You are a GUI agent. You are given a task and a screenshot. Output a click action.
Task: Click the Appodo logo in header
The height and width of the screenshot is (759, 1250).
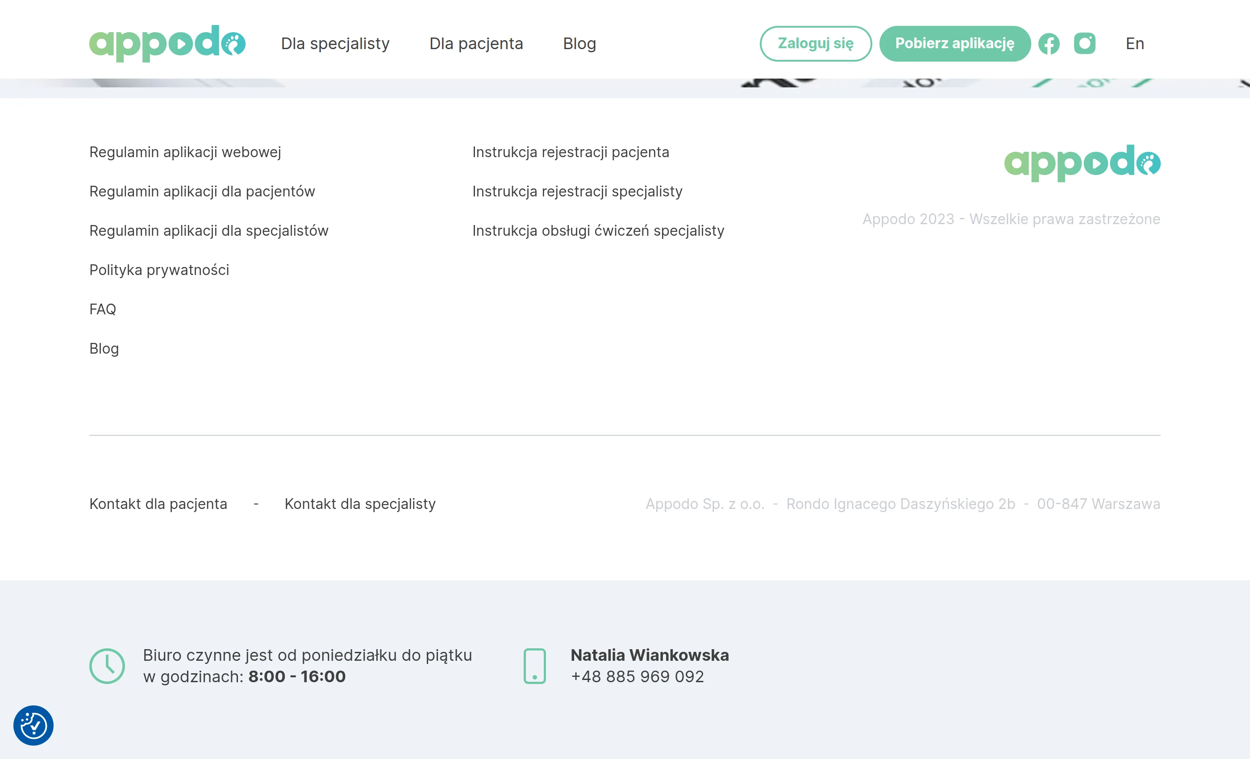click(x=167, y=44)
